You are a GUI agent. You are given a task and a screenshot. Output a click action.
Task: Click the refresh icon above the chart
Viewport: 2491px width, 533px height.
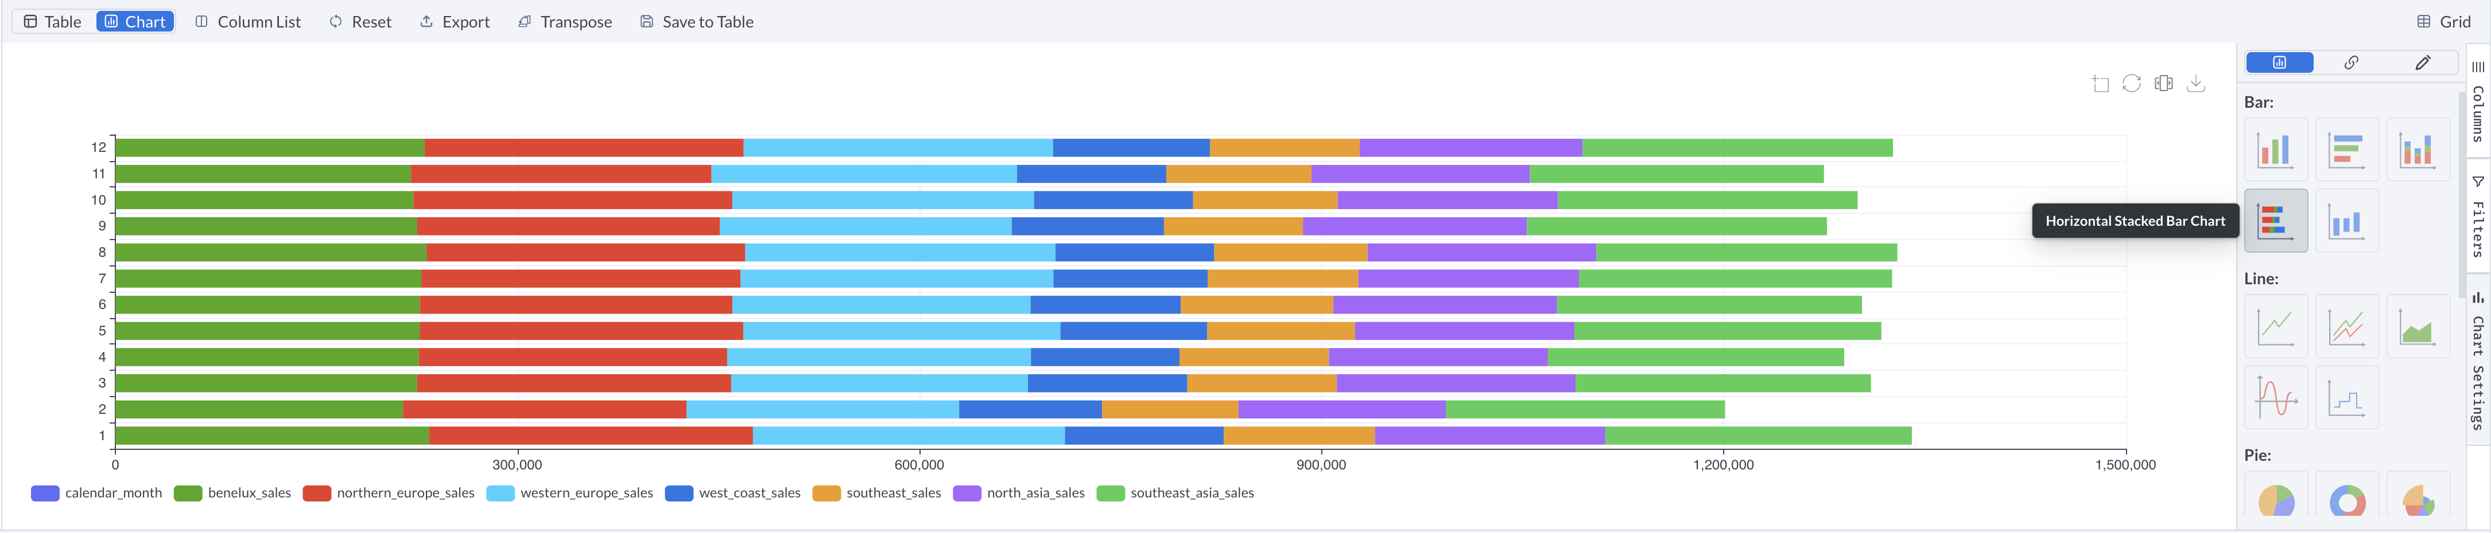click(x=2131, y=84)
